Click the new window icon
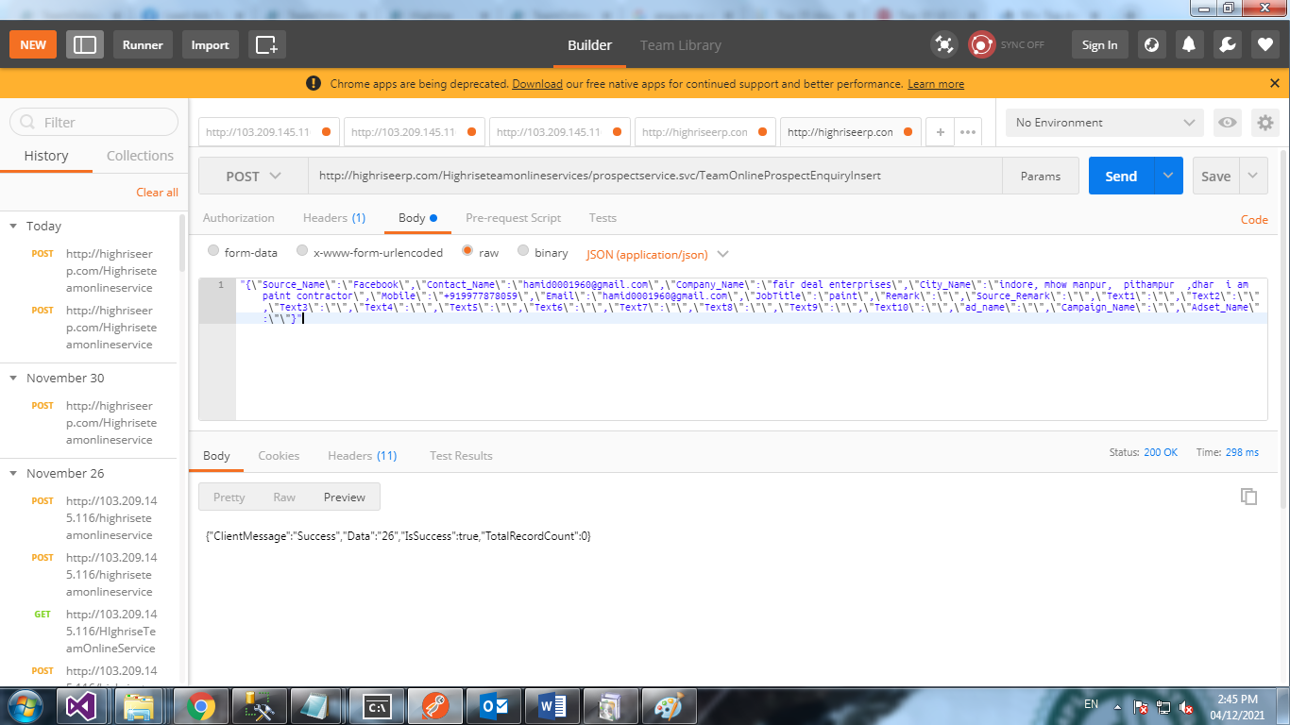The height and width of the screenshot is (725, 1290). point(266,44)
